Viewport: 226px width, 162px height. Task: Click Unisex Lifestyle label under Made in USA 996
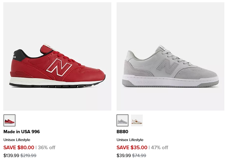click(17, 140)
